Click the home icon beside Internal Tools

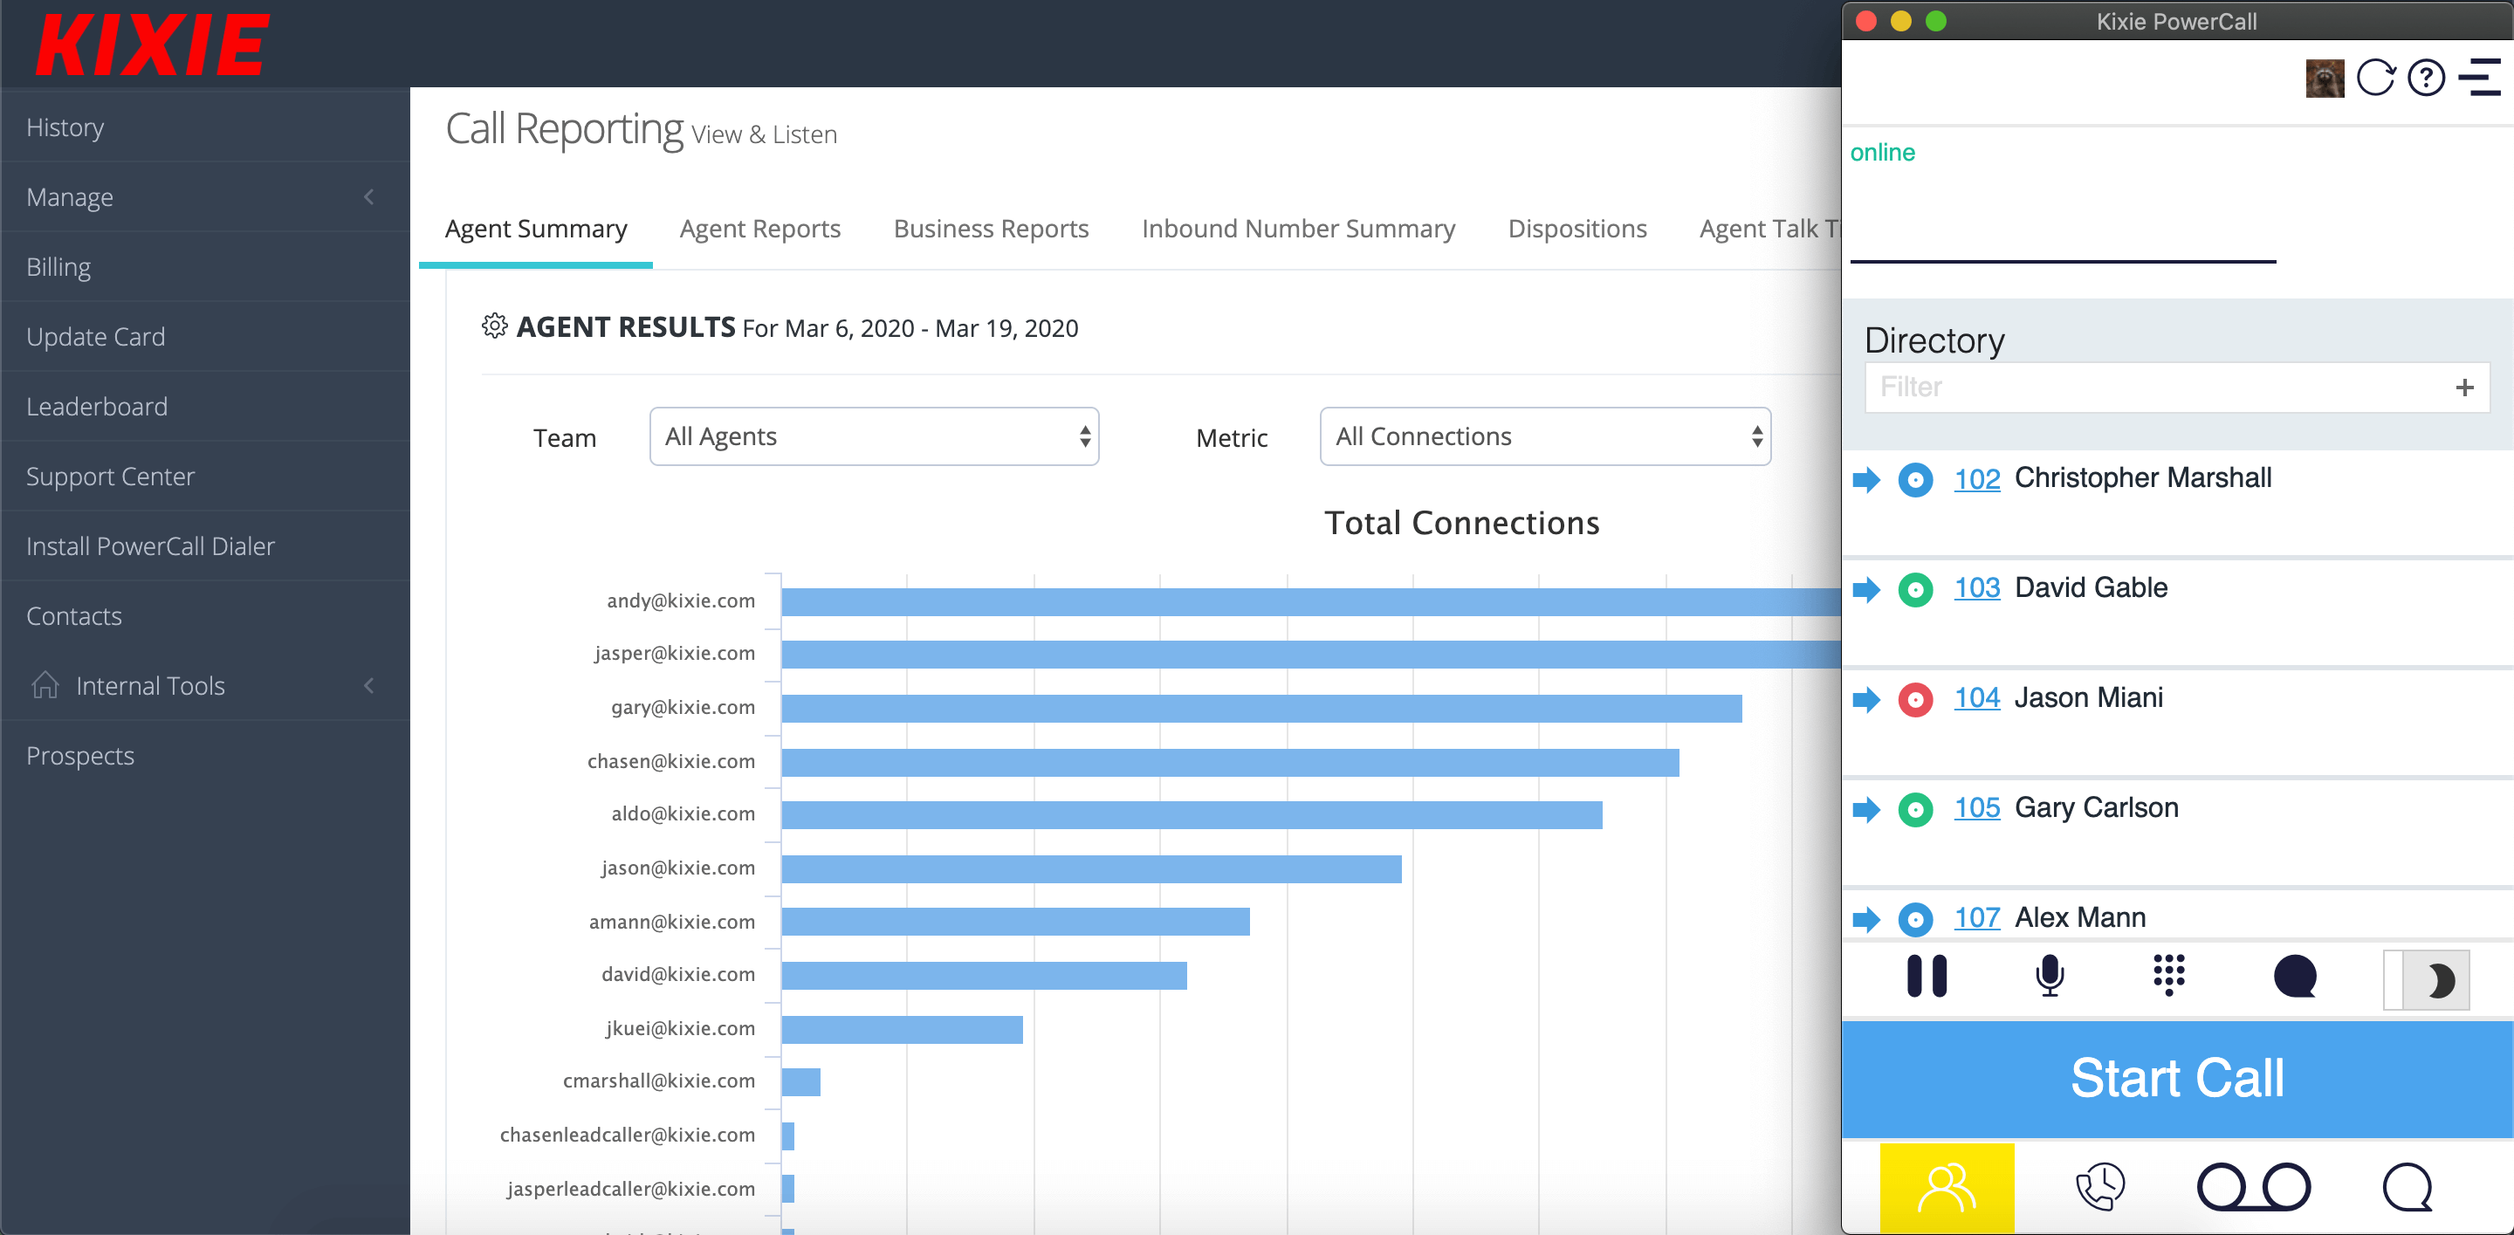45,685
